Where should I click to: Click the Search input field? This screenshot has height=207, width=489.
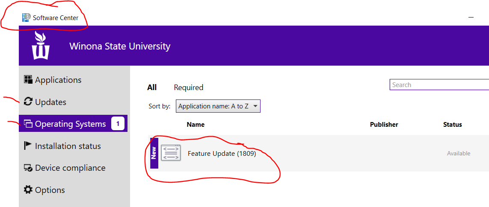coord(439,85)
